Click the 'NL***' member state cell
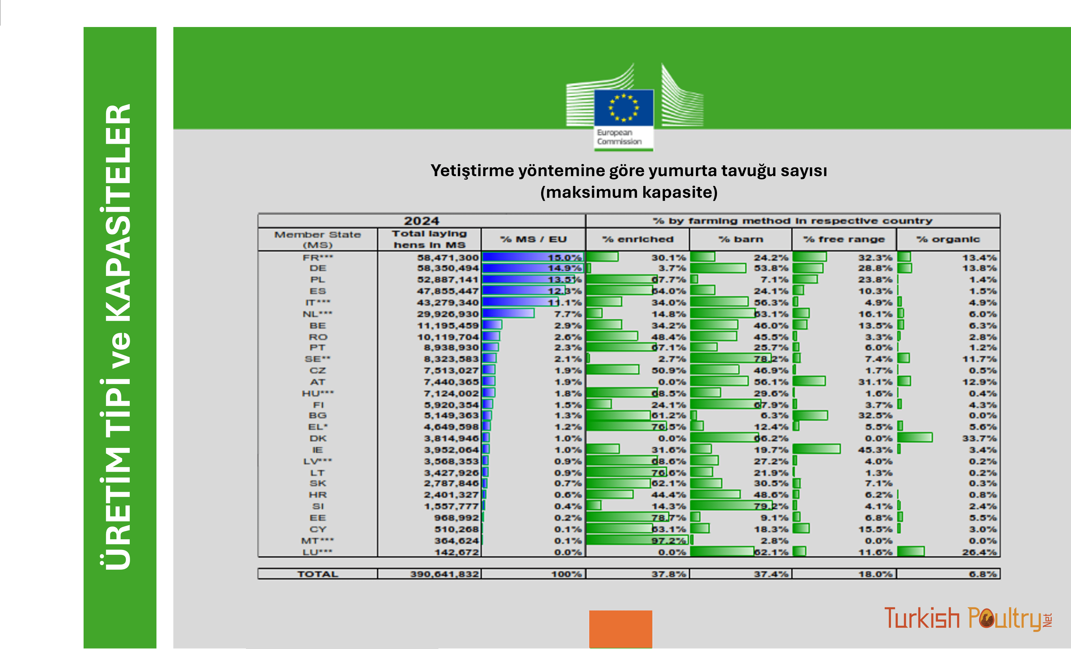The image size is (1071, 649). (318, 314)
